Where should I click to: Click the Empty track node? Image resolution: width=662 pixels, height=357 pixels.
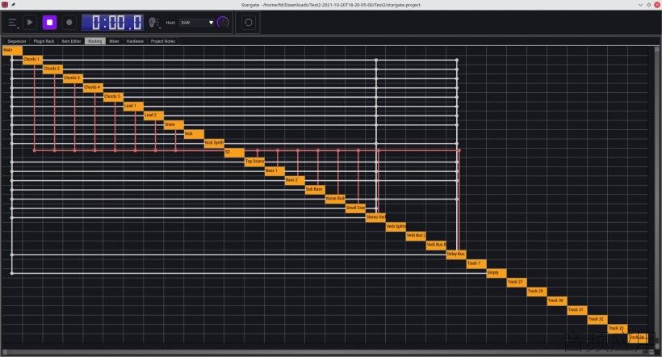(497, 273)
